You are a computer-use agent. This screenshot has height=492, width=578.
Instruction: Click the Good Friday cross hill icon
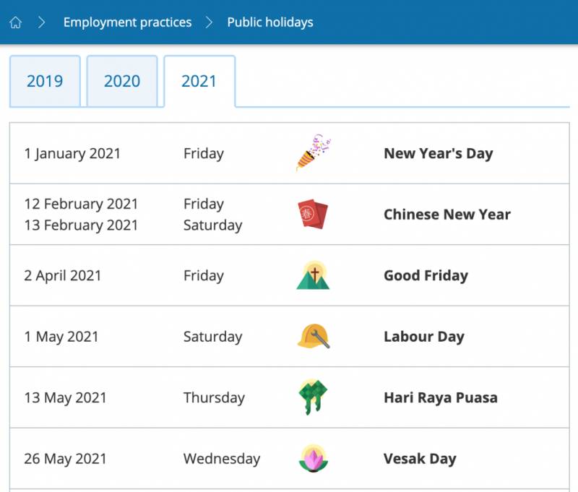coord(313,275)
